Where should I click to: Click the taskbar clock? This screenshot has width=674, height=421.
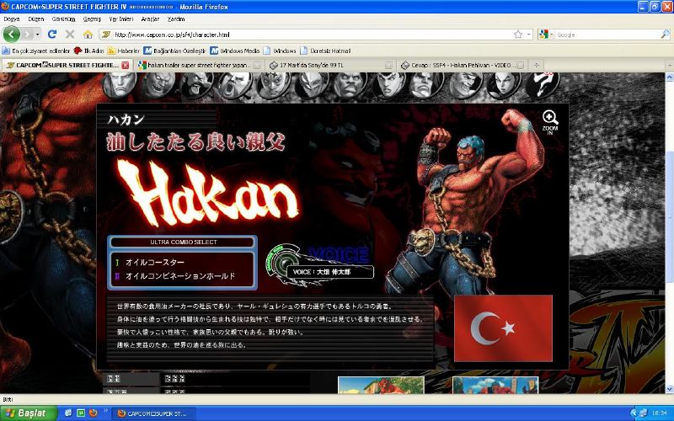pos(660,413)
